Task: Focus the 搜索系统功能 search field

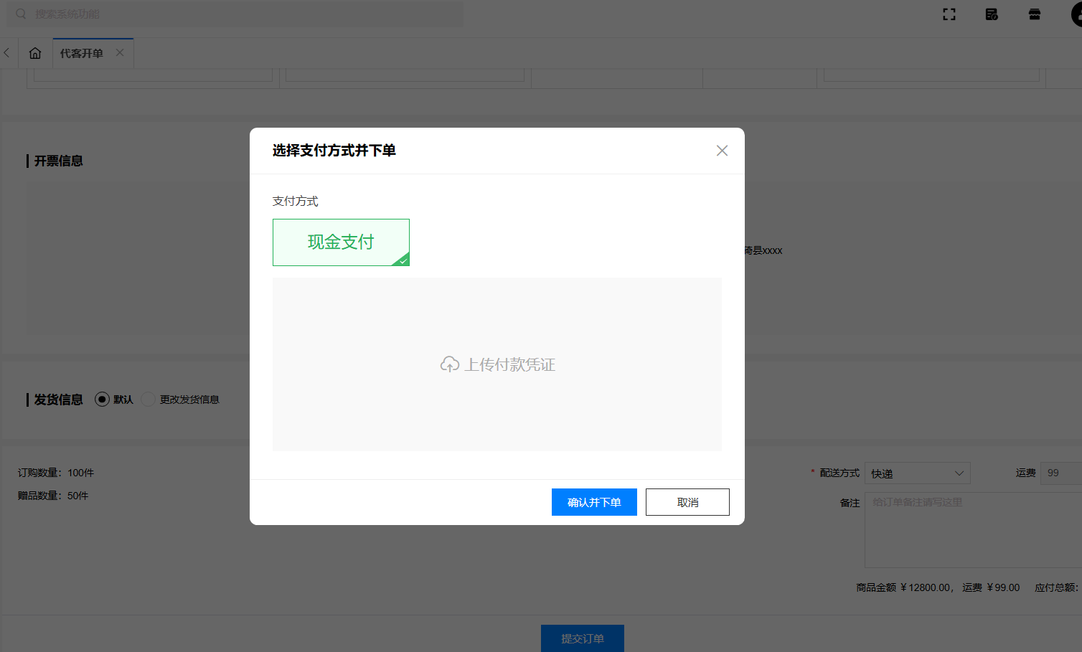Action: pos(235,14)
